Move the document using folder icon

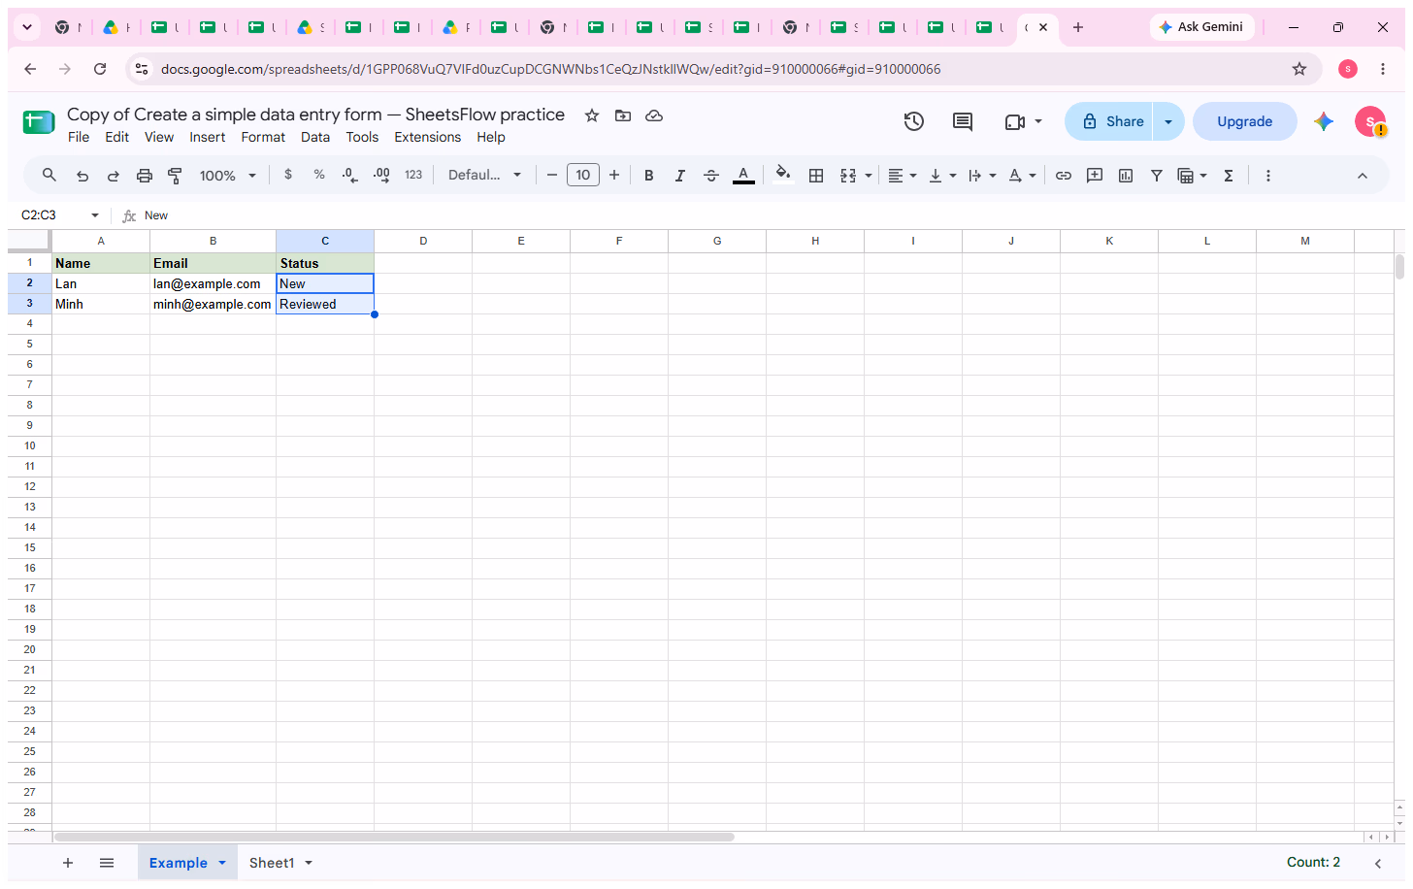pos(623,115)
